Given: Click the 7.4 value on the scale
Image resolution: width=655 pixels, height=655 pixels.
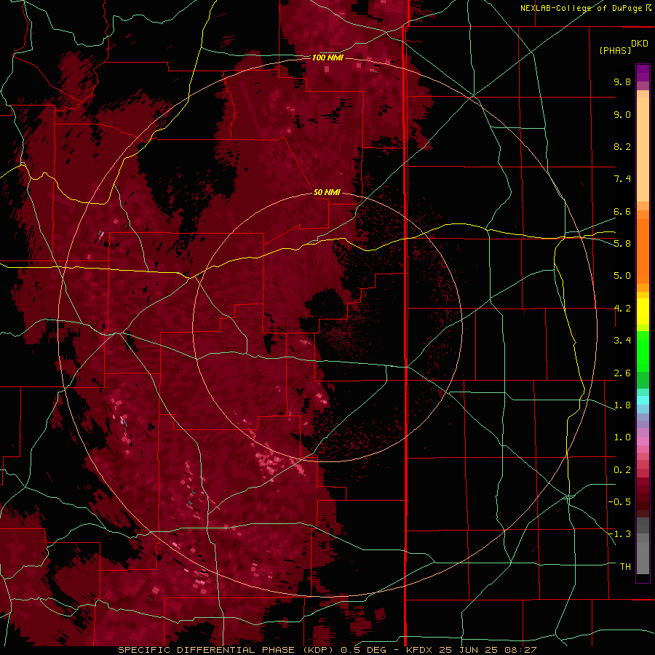Looking at the screenshot, I should click(622, 179).
